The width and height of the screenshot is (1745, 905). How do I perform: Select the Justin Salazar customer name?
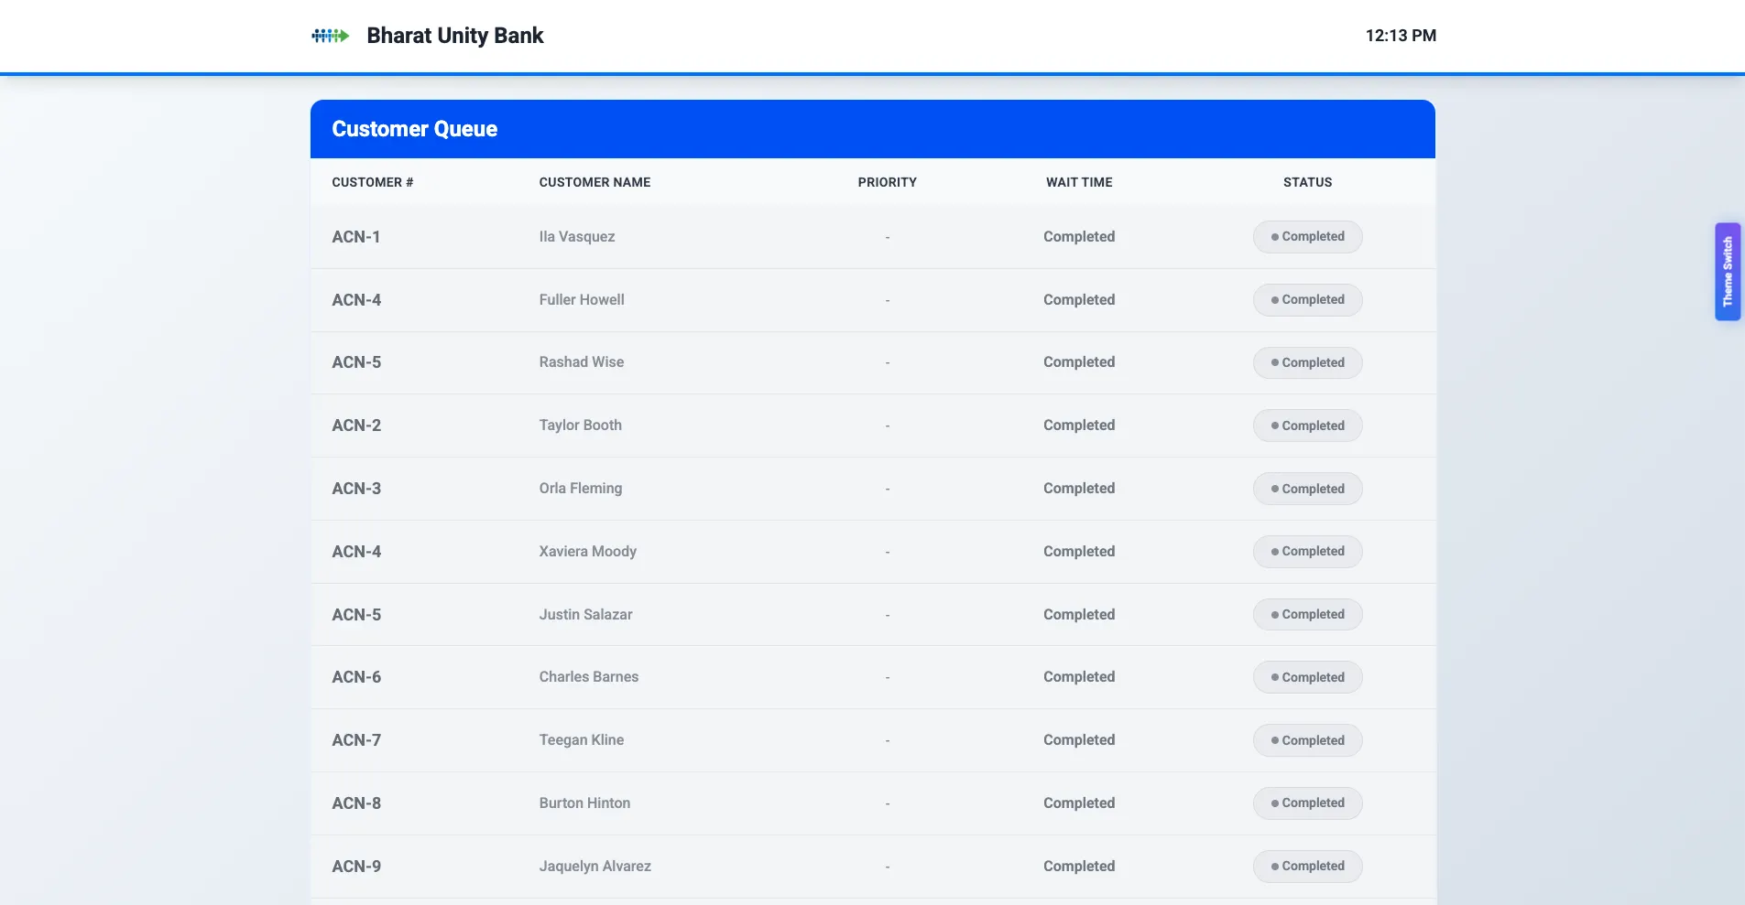tap(585, 615)
